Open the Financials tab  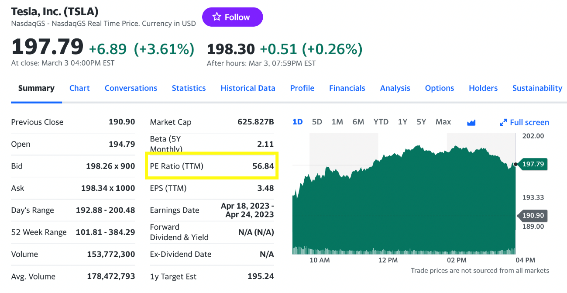347,88
